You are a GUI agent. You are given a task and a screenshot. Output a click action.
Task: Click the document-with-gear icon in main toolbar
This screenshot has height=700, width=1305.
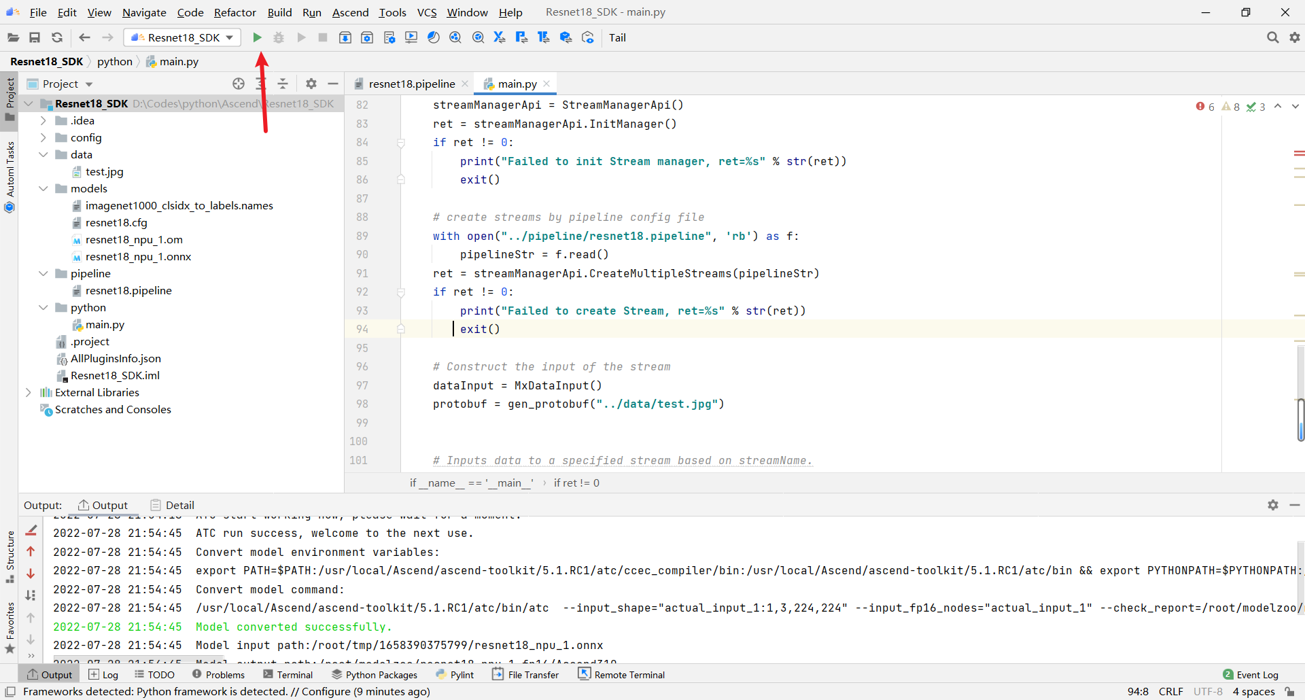[389, 37]
